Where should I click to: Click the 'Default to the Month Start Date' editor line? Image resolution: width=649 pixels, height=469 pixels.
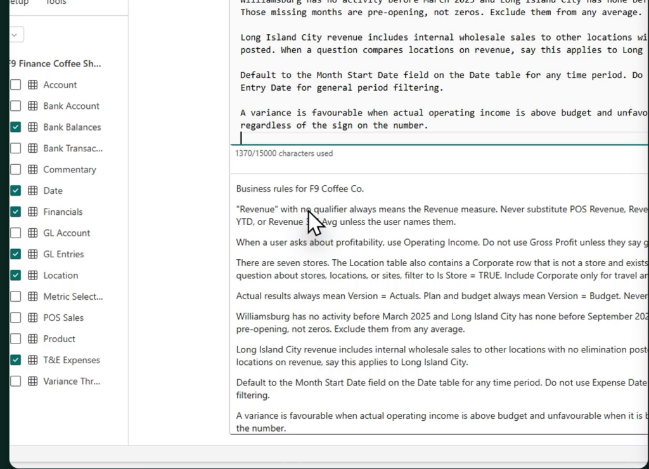(441, 81)
